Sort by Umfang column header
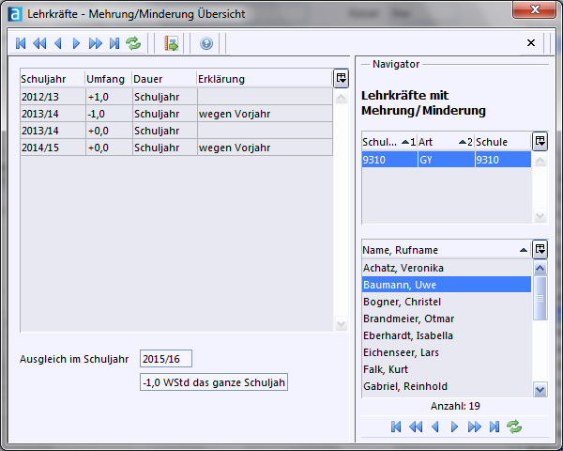The image size is (563, 451). point(109,79)
